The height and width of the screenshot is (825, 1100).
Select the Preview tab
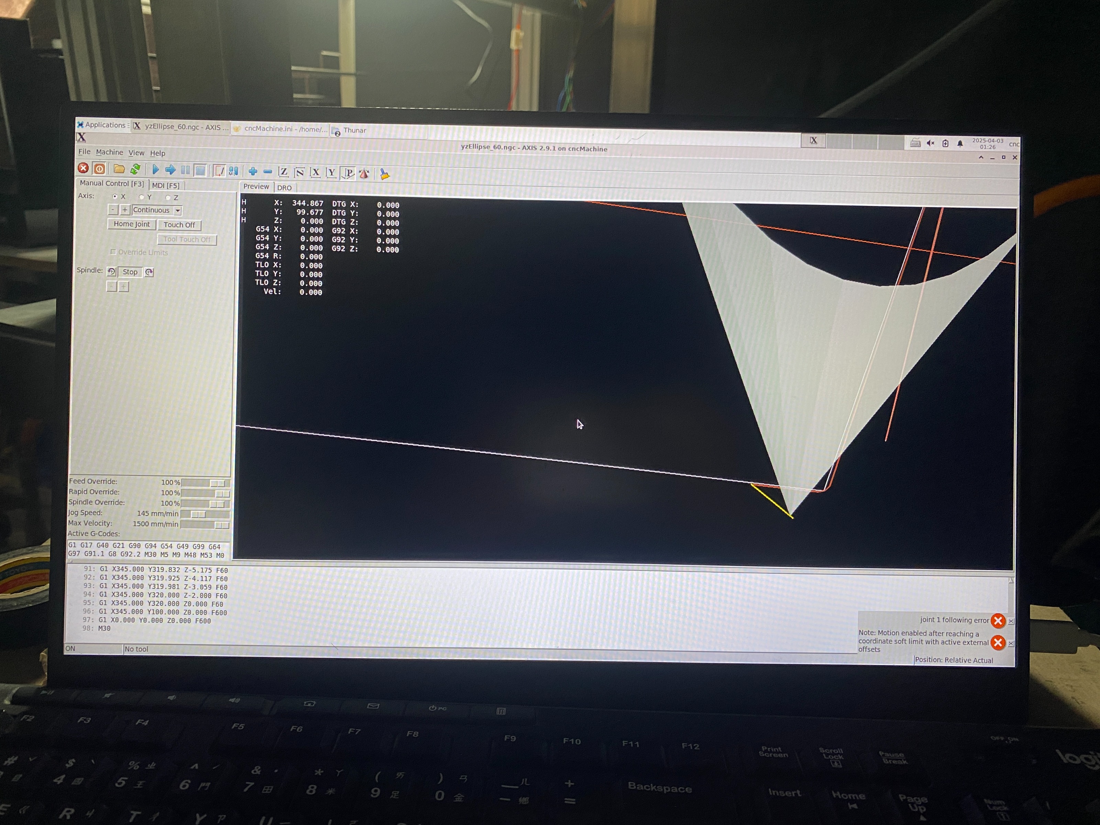[256, 186]
